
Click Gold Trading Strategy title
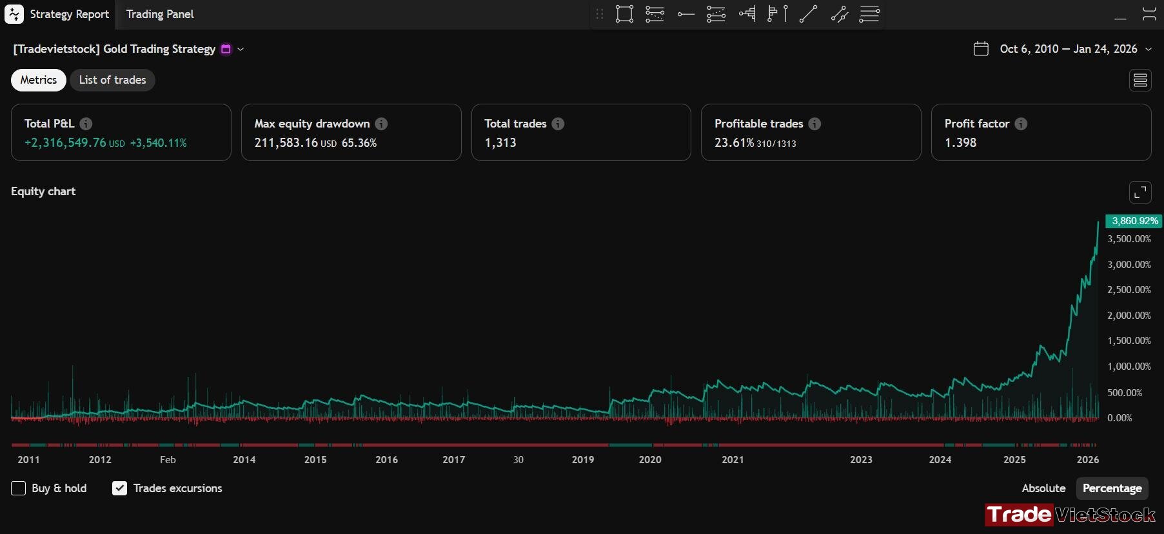click(114, 49)
